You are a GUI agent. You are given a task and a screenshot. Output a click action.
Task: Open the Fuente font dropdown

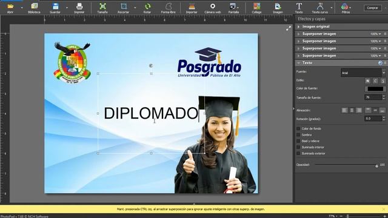point(384,73)
